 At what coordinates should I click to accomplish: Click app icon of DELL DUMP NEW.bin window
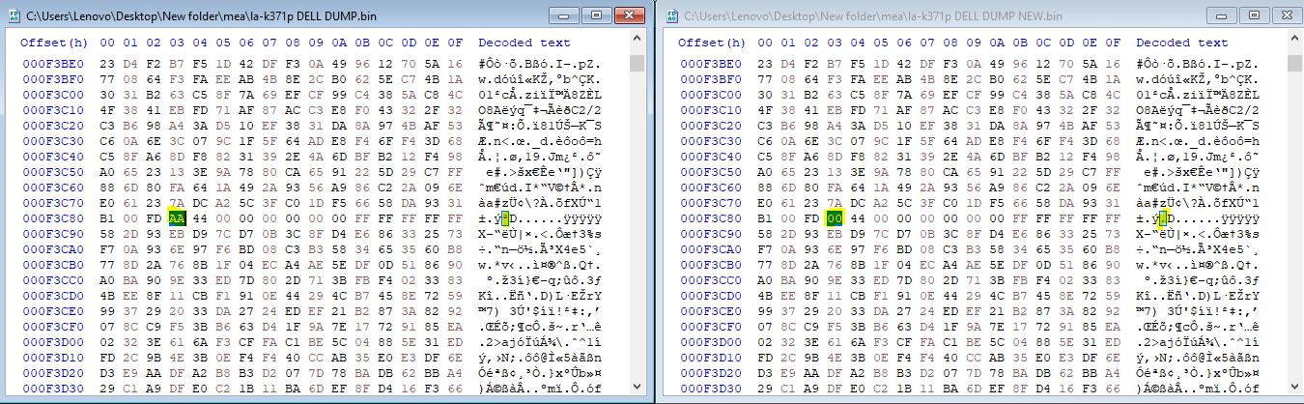click(x=671, y=16)
